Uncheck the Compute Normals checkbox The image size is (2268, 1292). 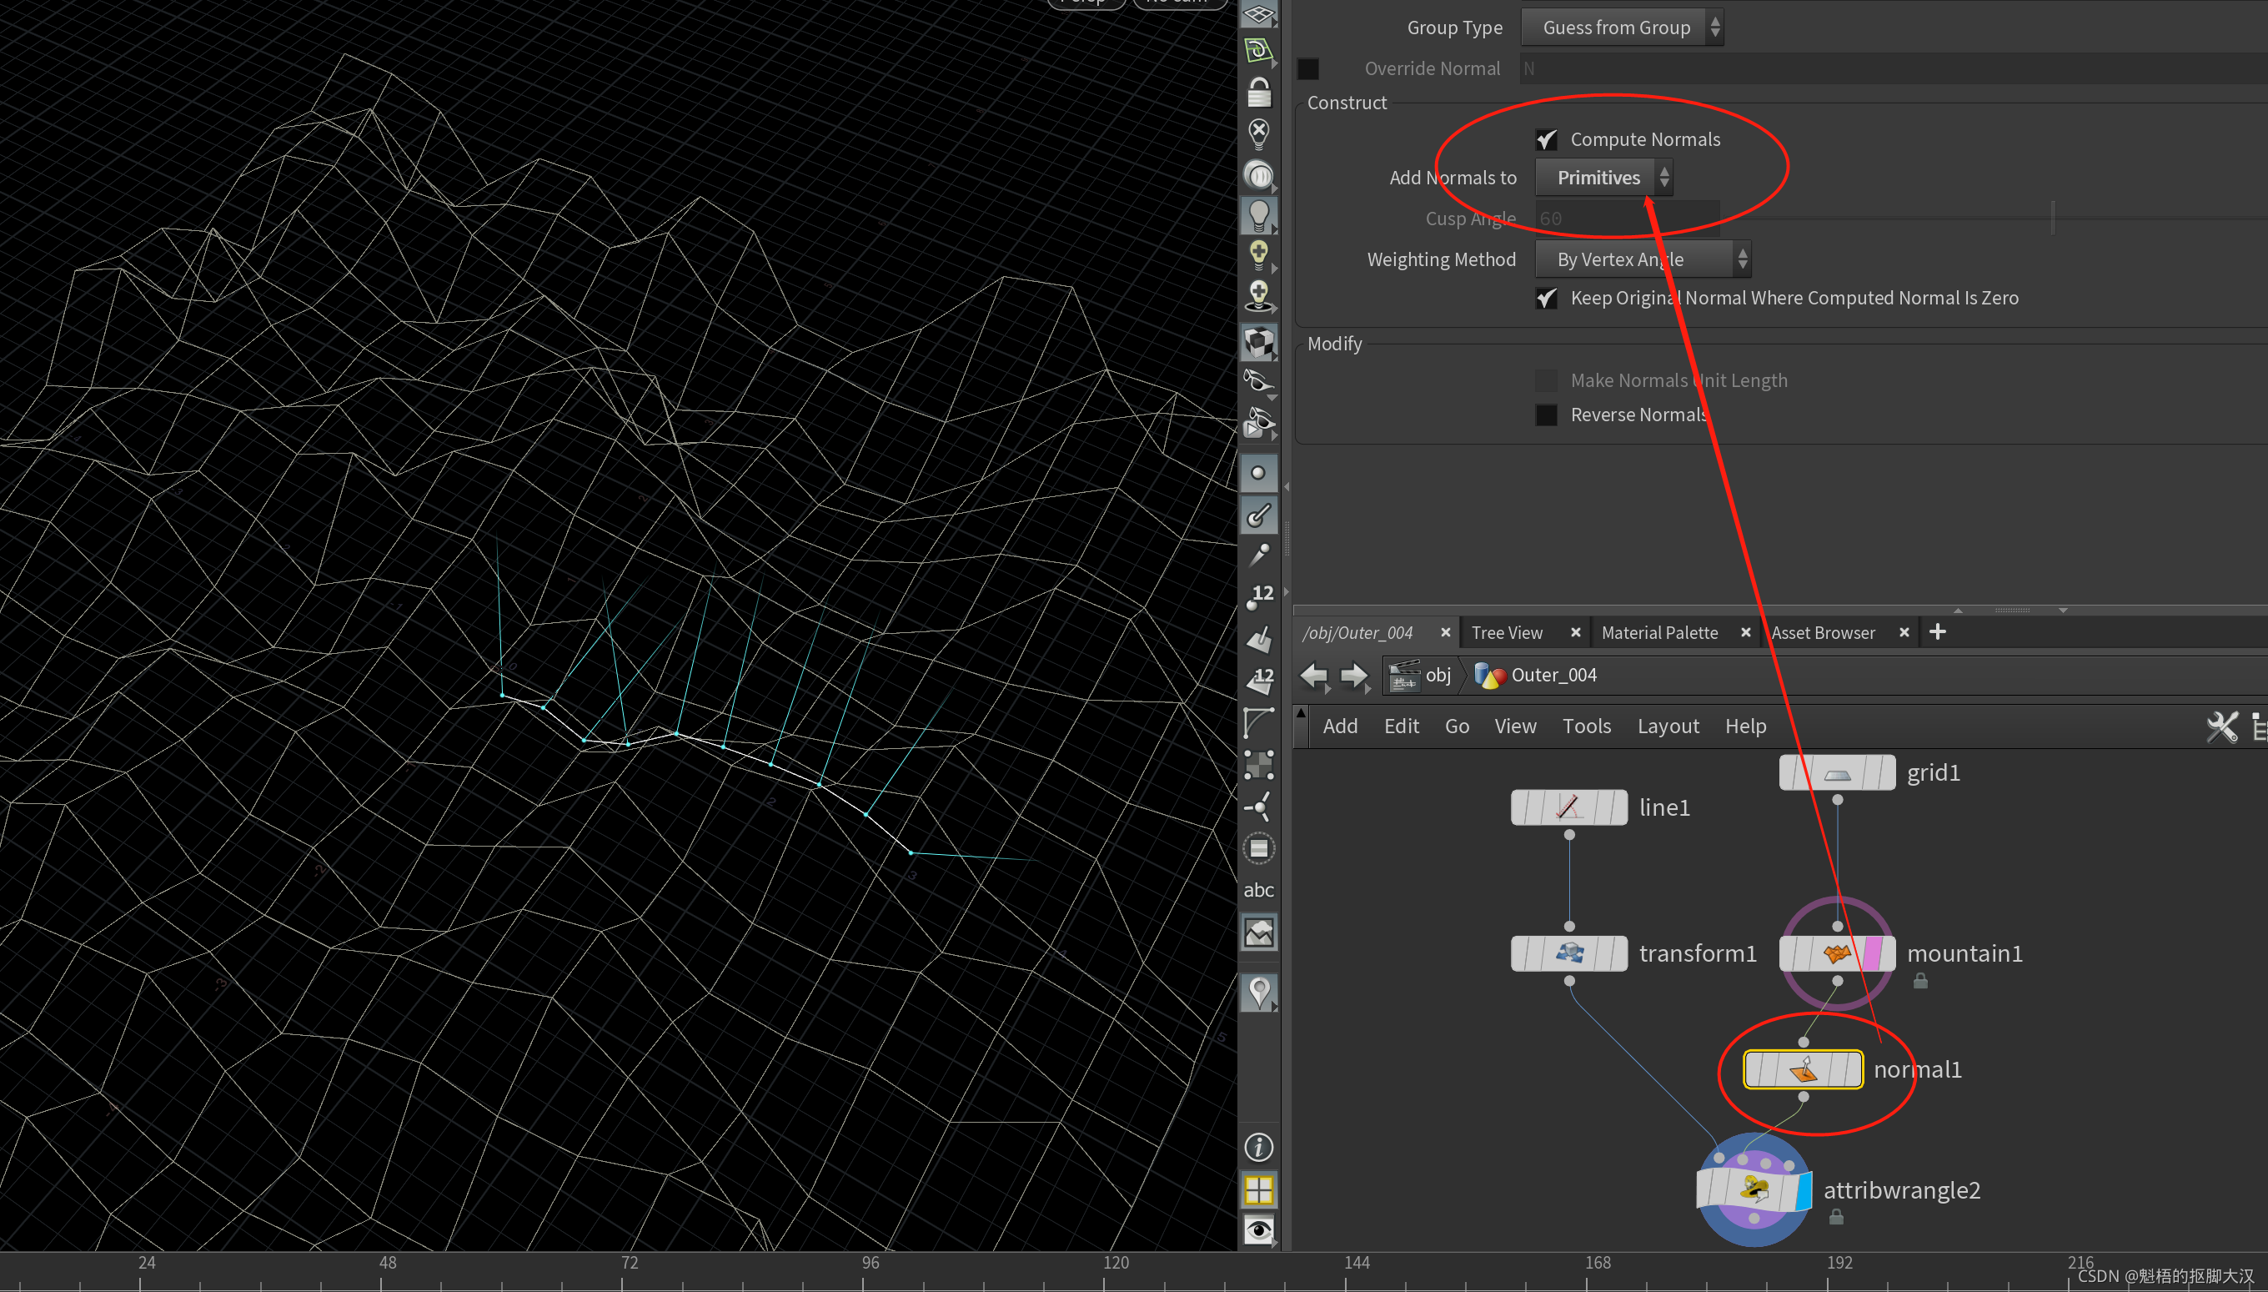click(x=1546, y=139)
